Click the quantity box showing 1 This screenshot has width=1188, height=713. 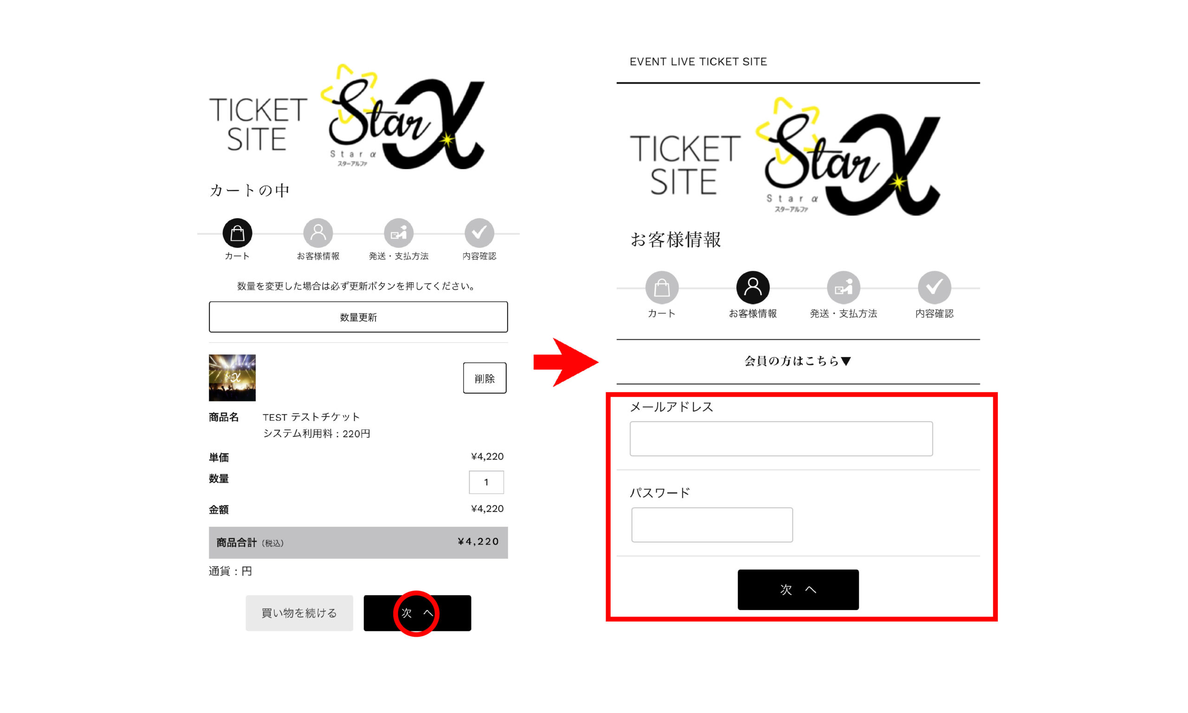(x=486, y=482)
